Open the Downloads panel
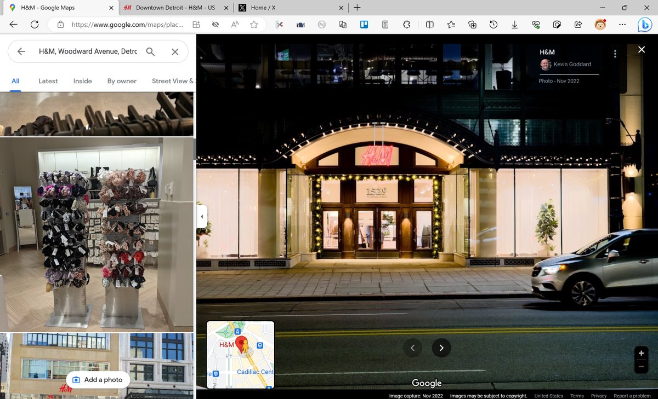 click(x=514, y=25)
